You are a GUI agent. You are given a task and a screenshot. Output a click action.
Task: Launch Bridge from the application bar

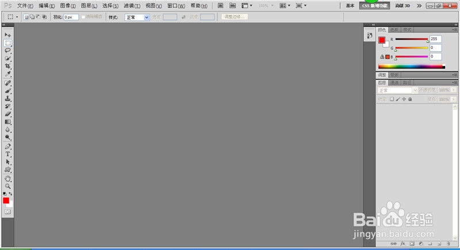[x=221, y=6]
